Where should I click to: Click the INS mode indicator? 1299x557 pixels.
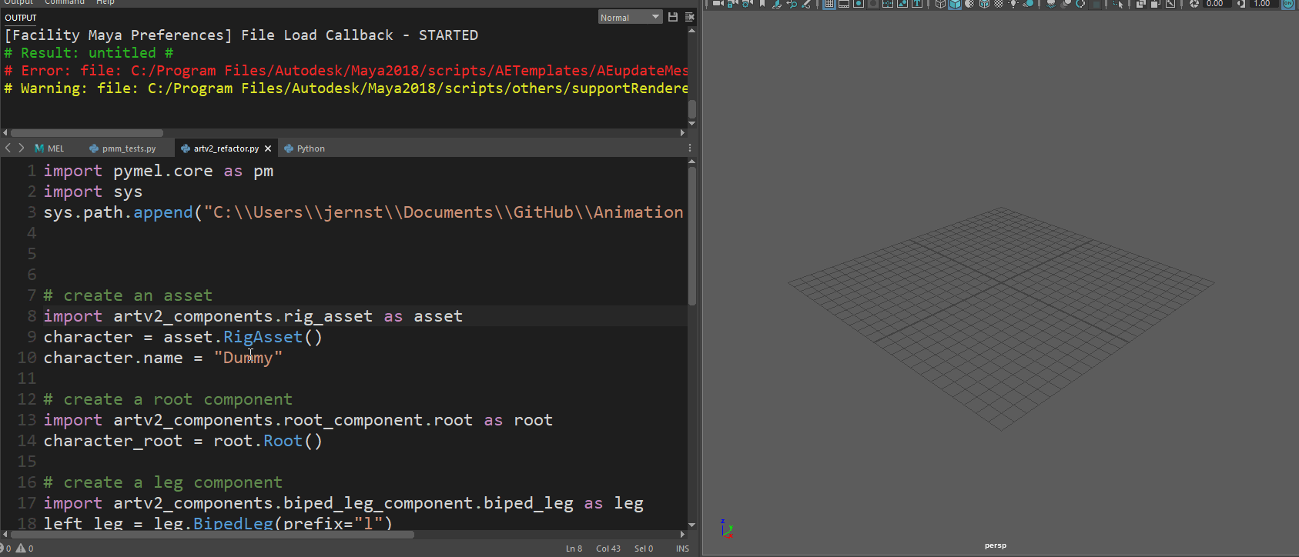click(x=682, y=549)
